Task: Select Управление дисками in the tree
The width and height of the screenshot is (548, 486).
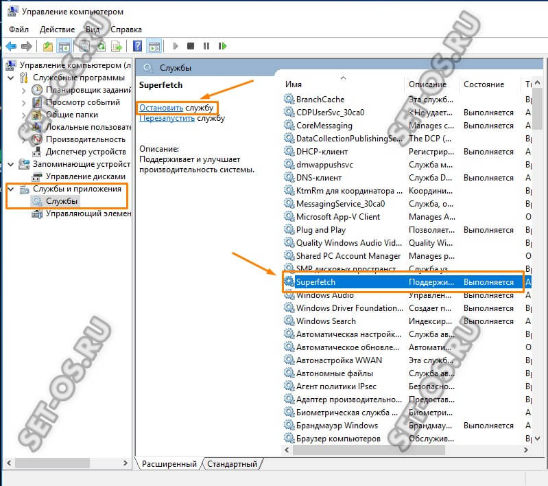Action: (x=87, y=177)
